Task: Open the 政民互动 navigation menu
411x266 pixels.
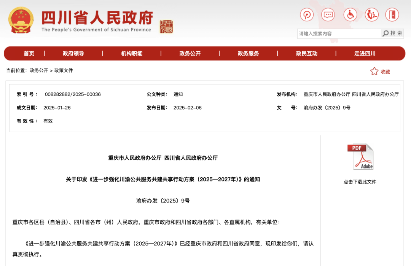Action: 306,53
